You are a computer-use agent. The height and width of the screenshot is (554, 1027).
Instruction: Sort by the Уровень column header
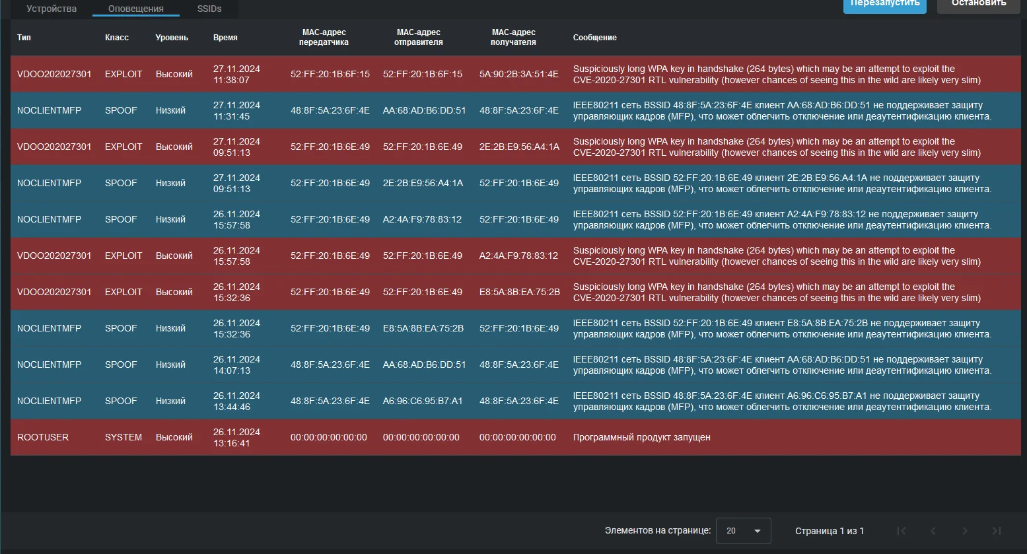tap(172, 38)
